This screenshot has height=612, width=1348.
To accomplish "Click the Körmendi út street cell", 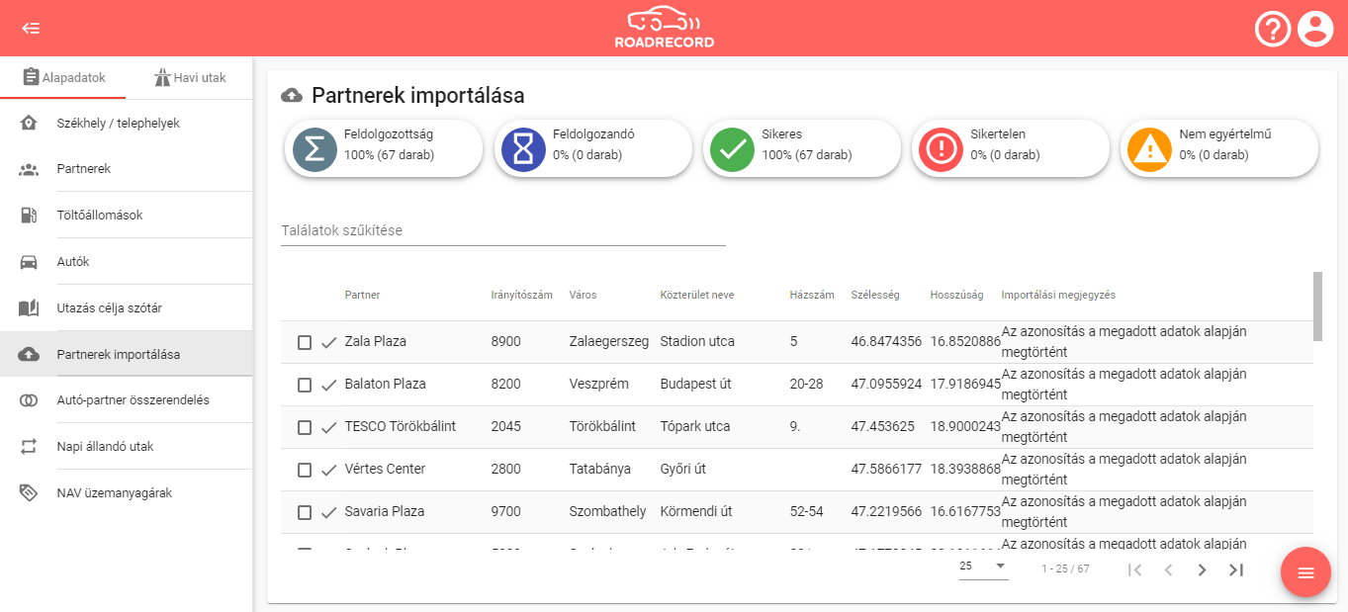I will [696, 512].
